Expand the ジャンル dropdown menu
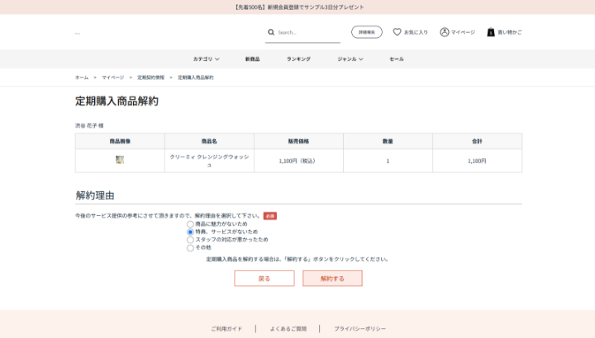Screen dimensions: 595x338 point(350,59)
